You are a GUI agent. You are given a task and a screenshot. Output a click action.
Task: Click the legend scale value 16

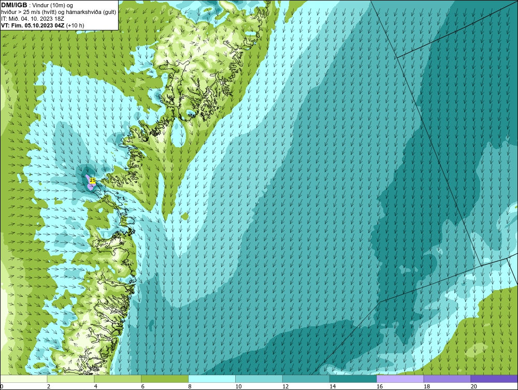click(x=380, y=386)
